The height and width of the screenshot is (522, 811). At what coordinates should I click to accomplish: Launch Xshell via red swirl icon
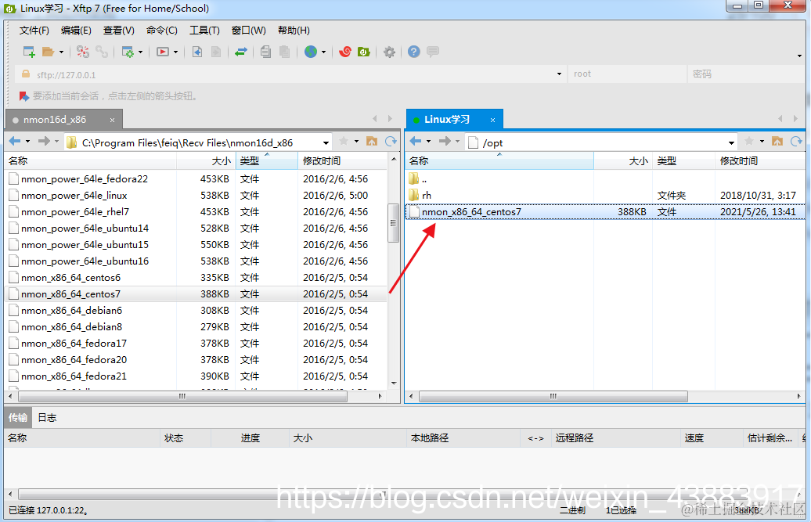345,52
